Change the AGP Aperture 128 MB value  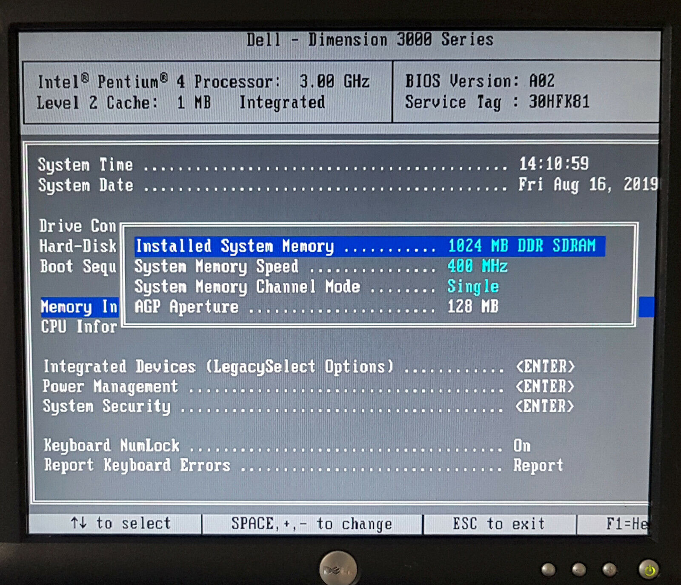point(472,307)
